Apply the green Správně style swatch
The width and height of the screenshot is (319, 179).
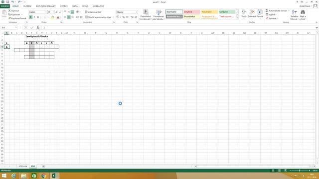coord(227,12)
